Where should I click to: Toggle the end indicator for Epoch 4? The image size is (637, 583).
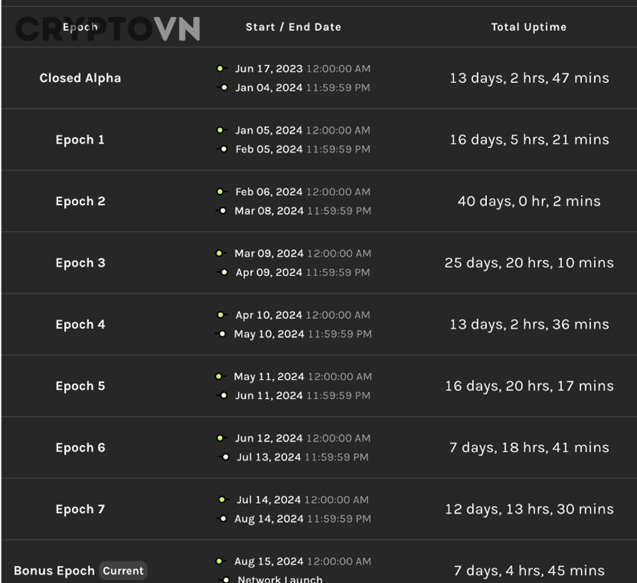[x=224, y=334]
